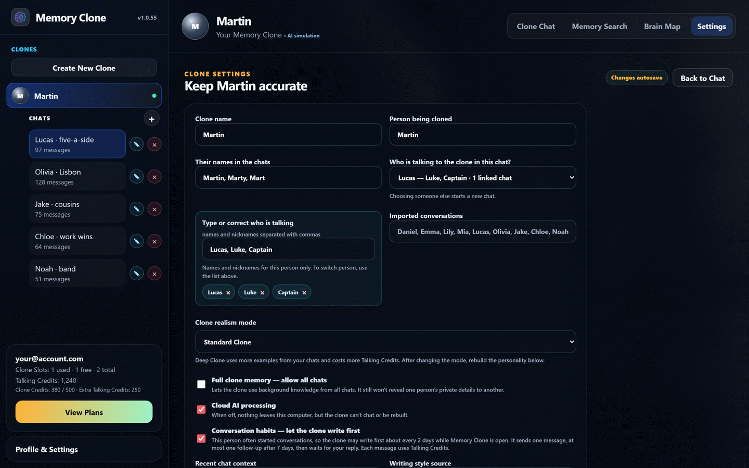Viewport: 749px width, 468px height.
Task: Delete the Olivia Lisbon chat
Action: click(x=154, y=177)
